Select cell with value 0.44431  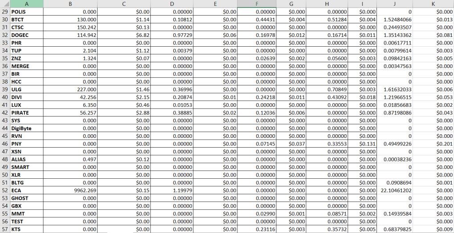[x=257, y=20]
